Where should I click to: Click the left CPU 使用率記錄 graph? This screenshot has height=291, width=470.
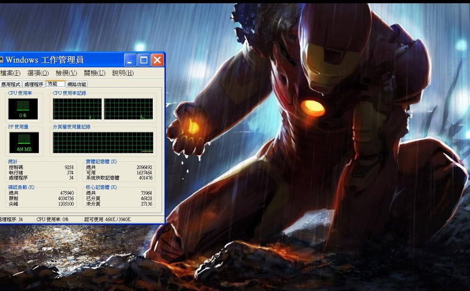tap(77, 109)
